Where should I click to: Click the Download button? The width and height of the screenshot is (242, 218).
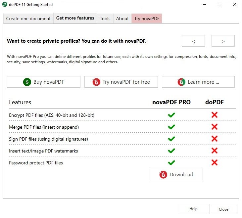point(176,175)
